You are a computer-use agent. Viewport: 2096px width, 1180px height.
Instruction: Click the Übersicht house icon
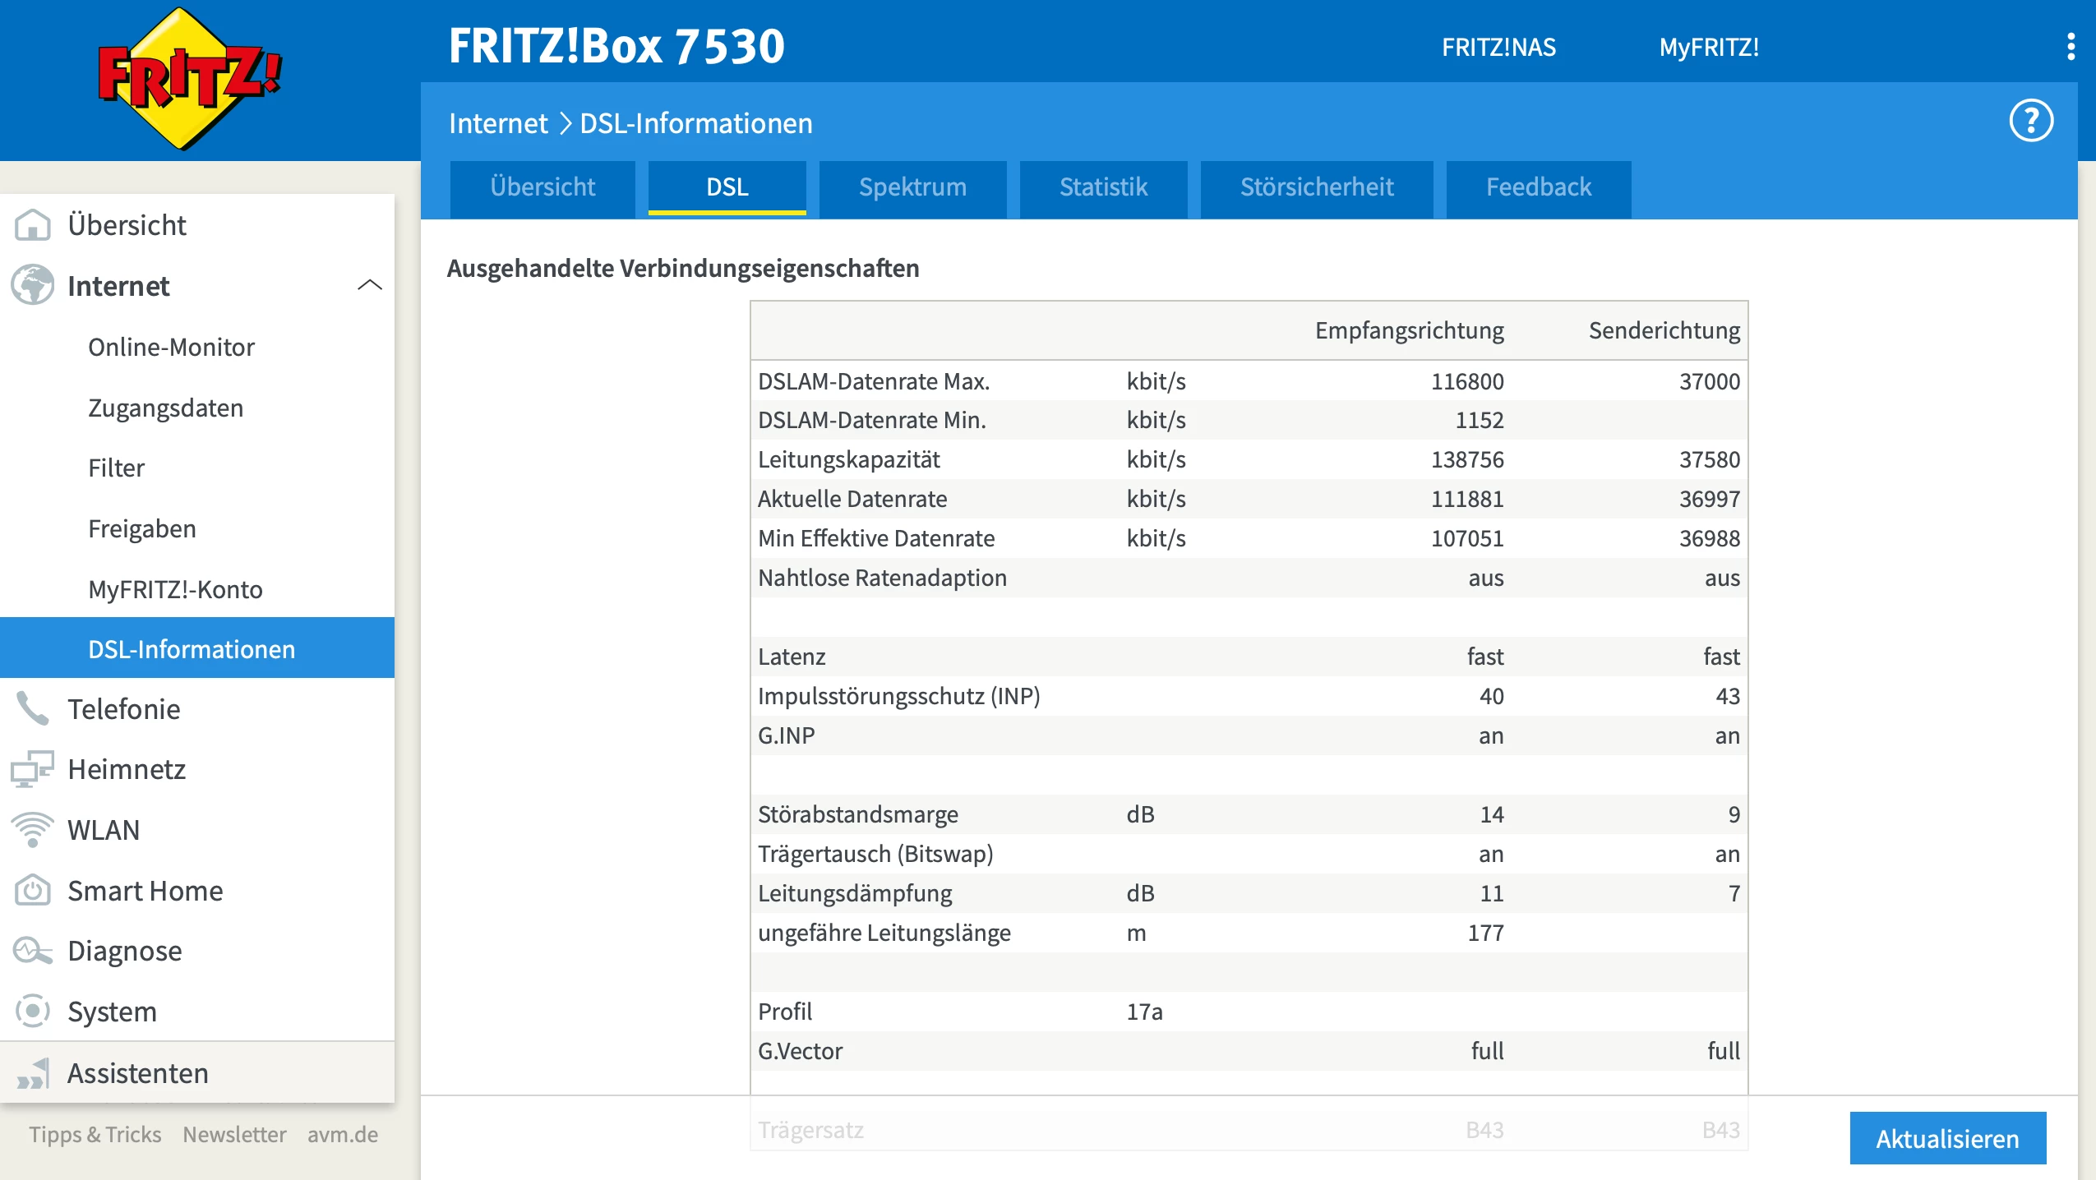tap(33, 224)
